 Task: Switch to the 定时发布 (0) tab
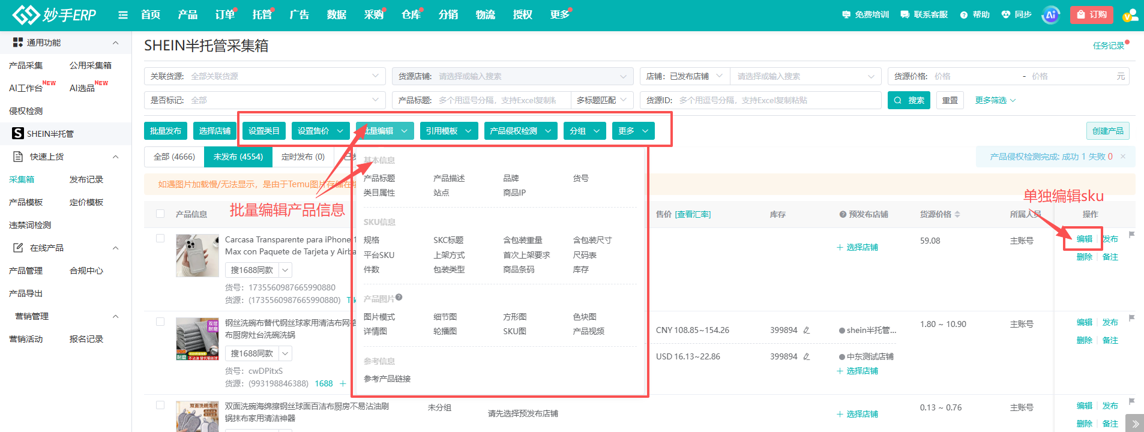pos(303,157)
